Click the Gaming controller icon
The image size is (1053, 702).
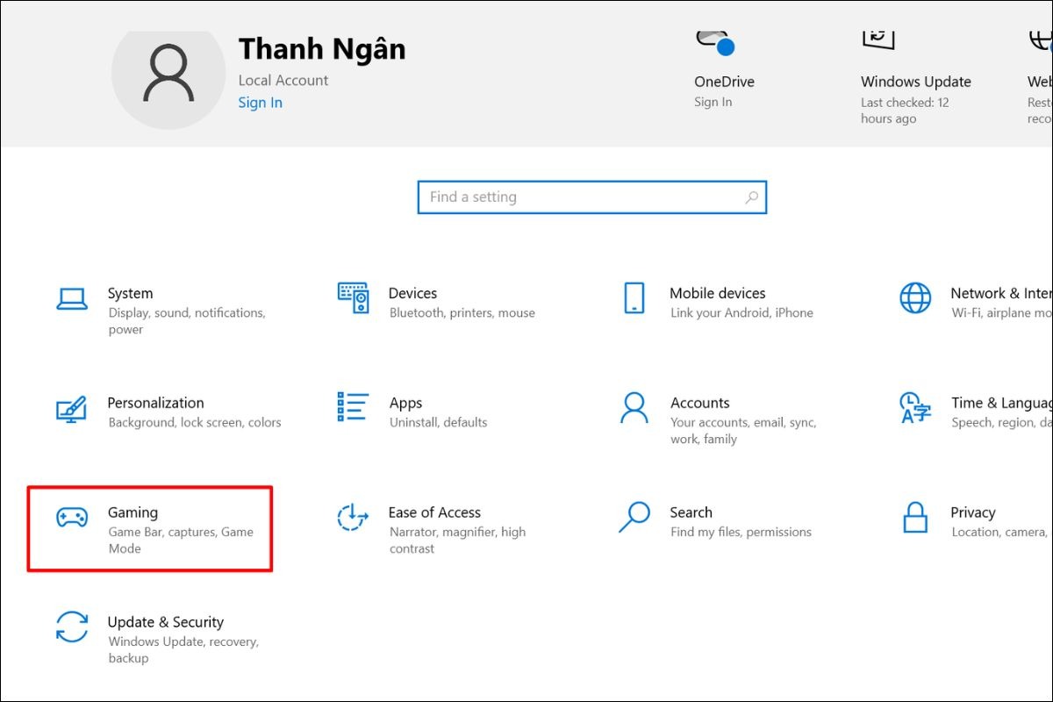72,518
